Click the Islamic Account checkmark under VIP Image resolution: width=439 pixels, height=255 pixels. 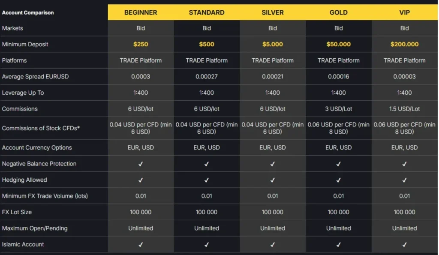pyautogui.click(x=405, y=245)
